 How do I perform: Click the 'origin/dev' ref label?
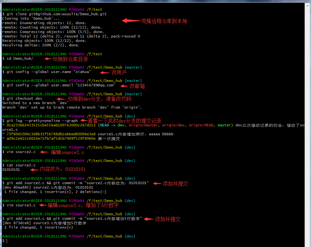tap(173, 125)
